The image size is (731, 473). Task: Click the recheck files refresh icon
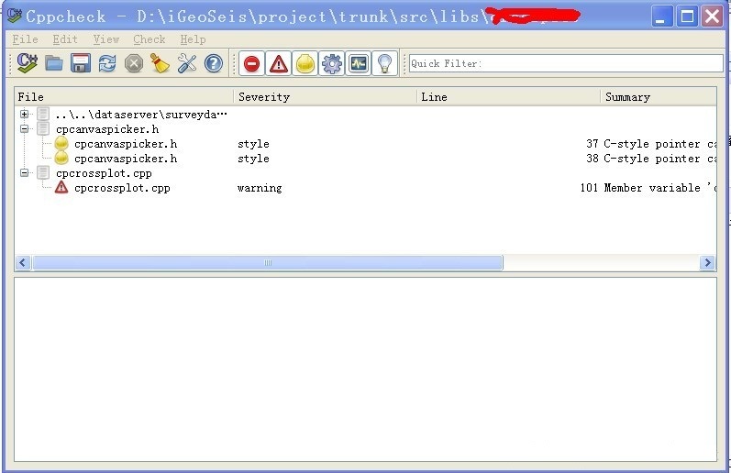click(x=107, y=63)
